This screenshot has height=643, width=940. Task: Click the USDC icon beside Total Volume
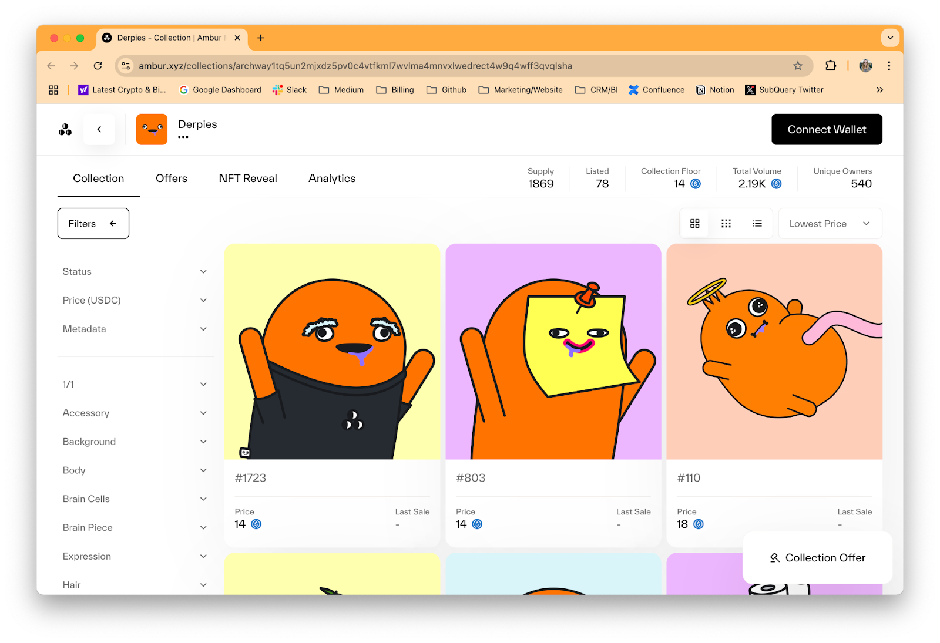click(x=776, y=184)
